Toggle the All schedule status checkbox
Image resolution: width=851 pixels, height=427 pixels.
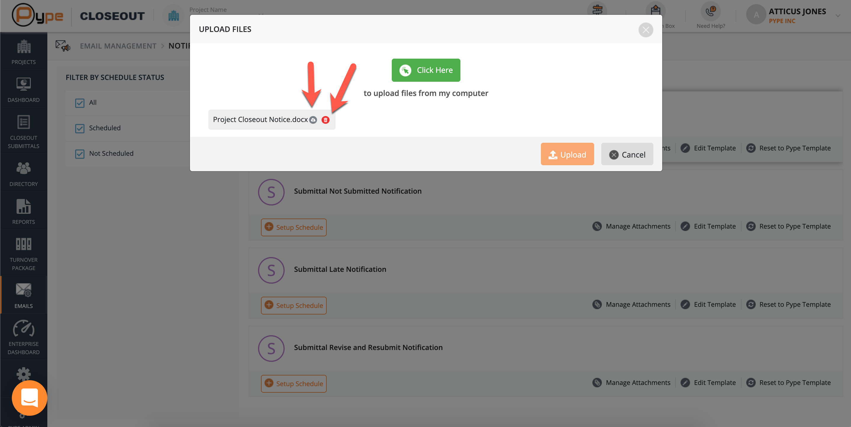click(80, 103)
